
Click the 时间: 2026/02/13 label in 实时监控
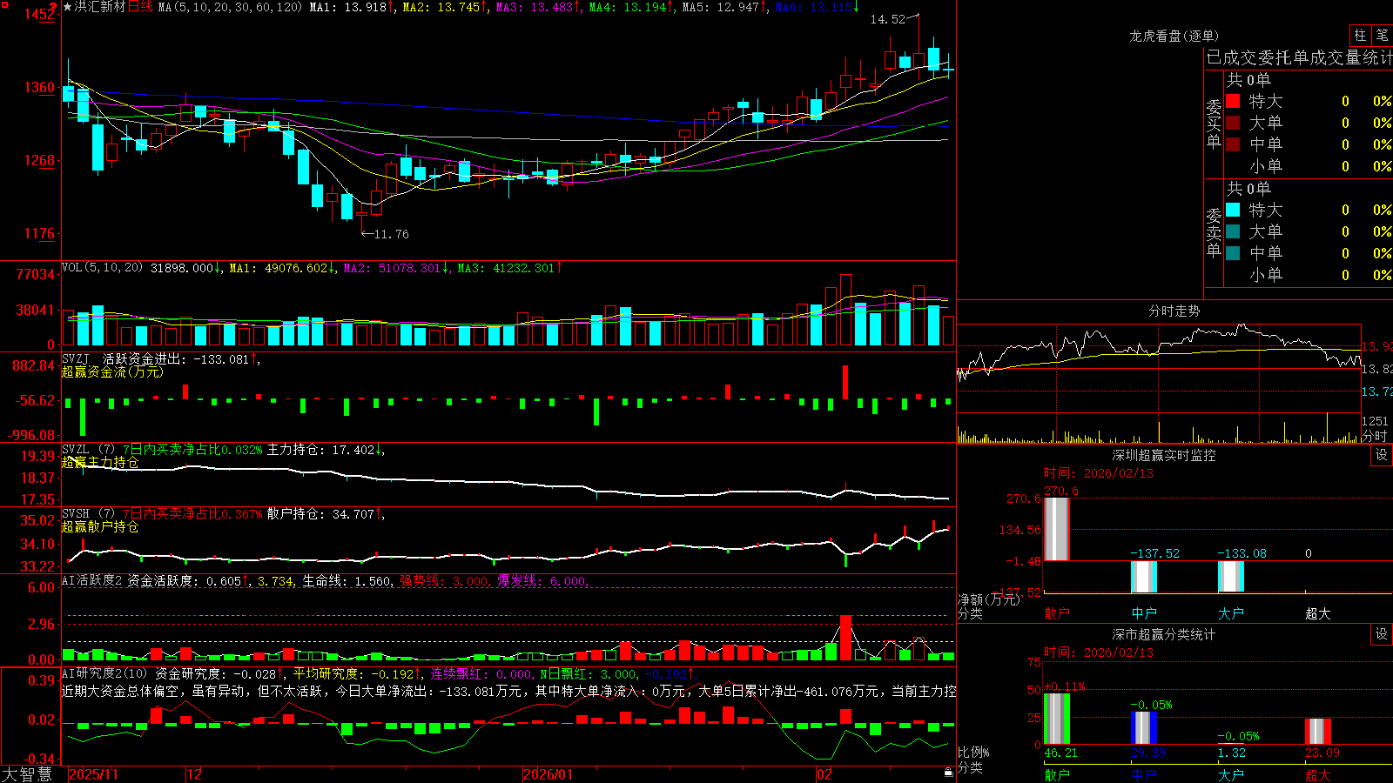pyautogui.click(x=1099, y=473)
